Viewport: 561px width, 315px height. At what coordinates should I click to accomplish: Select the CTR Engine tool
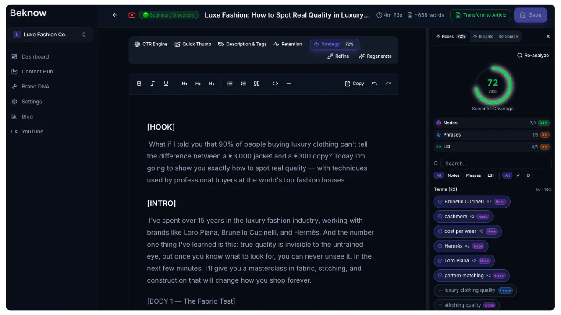151,44
